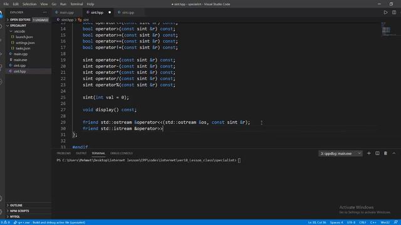Open feedback icon in status bar
This screenshot has height=225, width=401.
coord(395,222)
